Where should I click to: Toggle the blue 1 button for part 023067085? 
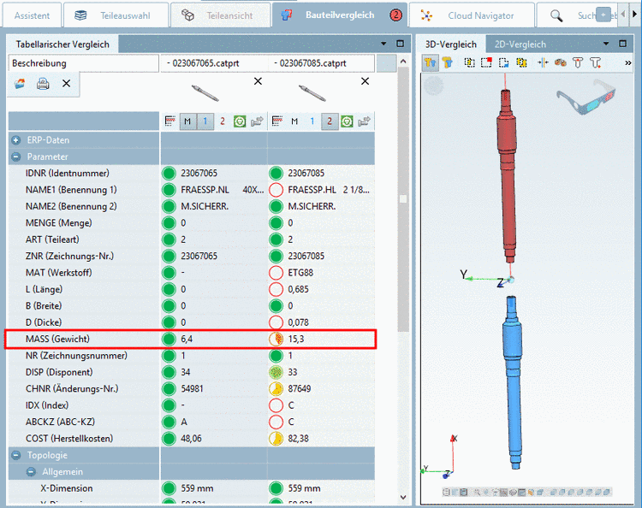click(312, 121)
